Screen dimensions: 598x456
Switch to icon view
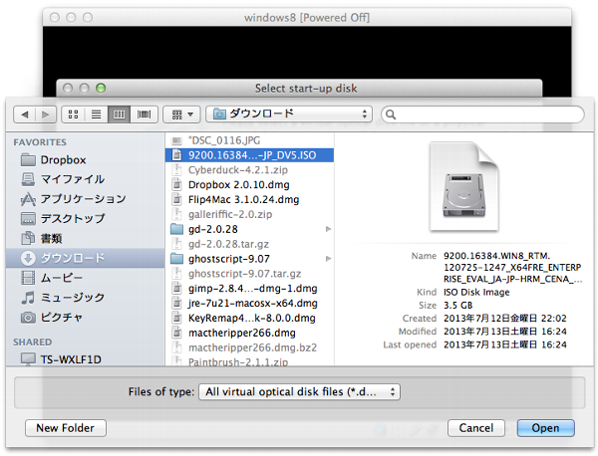73,114
